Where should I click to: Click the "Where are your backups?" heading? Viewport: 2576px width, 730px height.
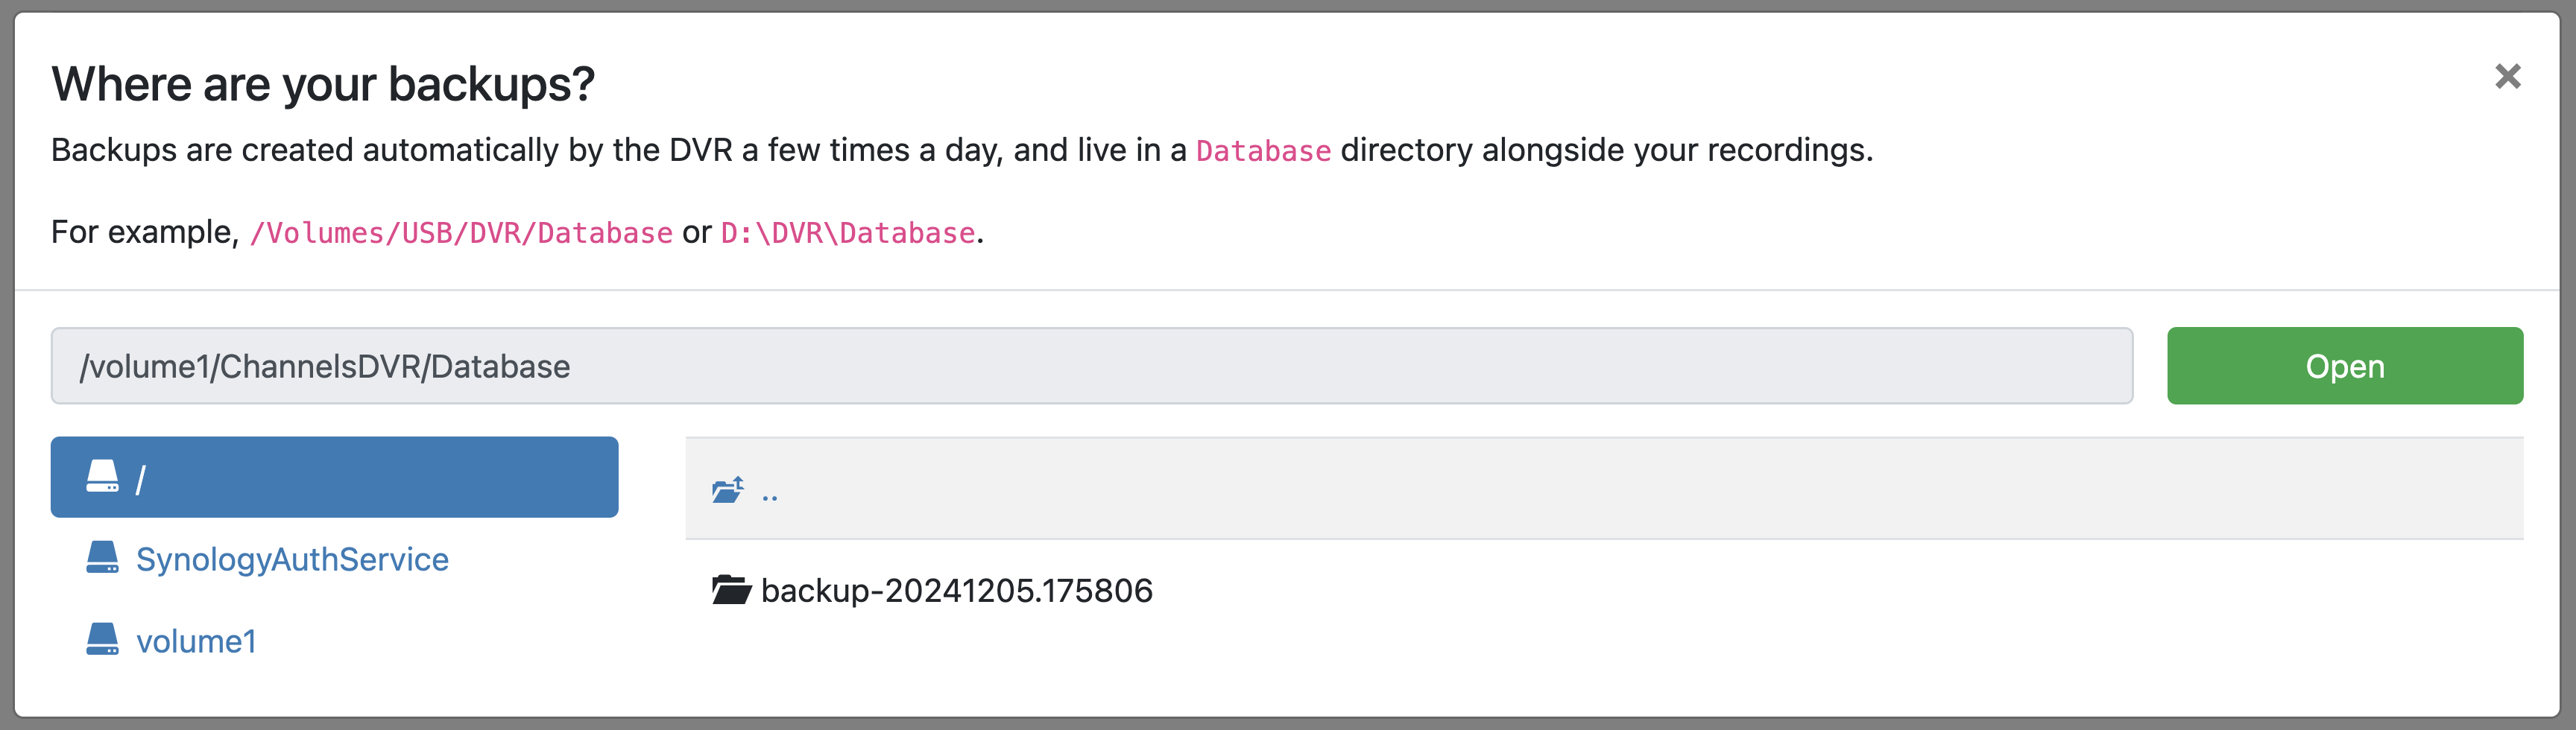323,84
